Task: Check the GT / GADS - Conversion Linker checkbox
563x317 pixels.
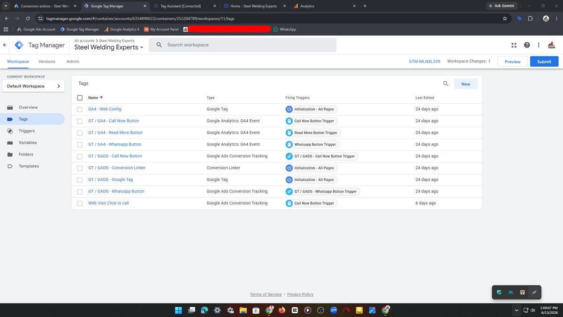Action: click(x=80, y=168)
